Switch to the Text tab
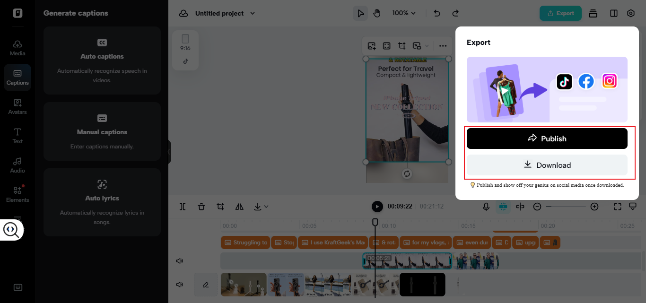646x303 pixels. pyautogui.click(x=17, y=136)
